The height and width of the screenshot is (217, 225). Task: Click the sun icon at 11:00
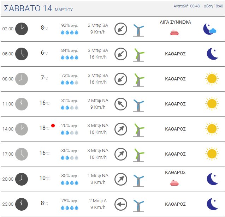212,104
